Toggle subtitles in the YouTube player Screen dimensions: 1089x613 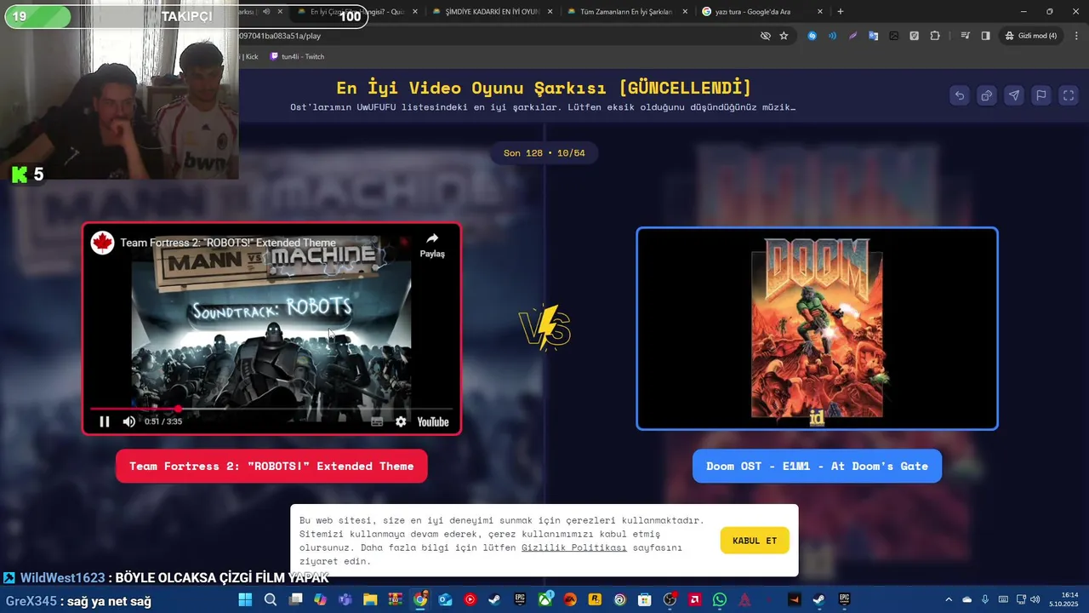[377, 421]
